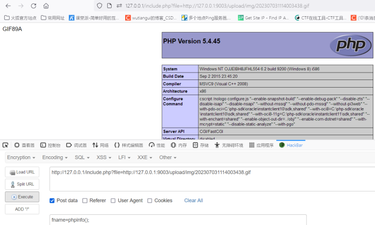Viewport: 375px width, 225px height.
Task: Open the CTF在线工具 bookmark
Action: point(320,18)
